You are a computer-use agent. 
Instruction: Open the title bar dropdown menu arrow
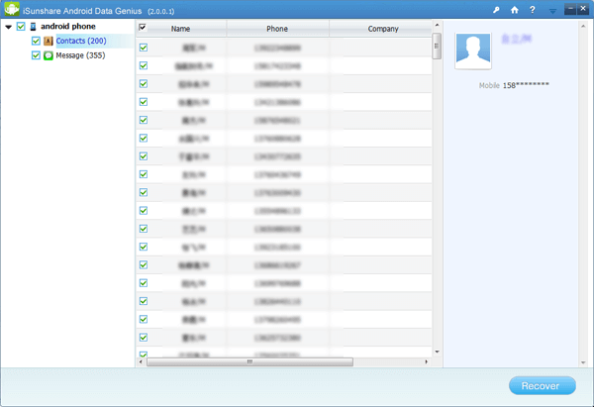click(x=552, y=11)
